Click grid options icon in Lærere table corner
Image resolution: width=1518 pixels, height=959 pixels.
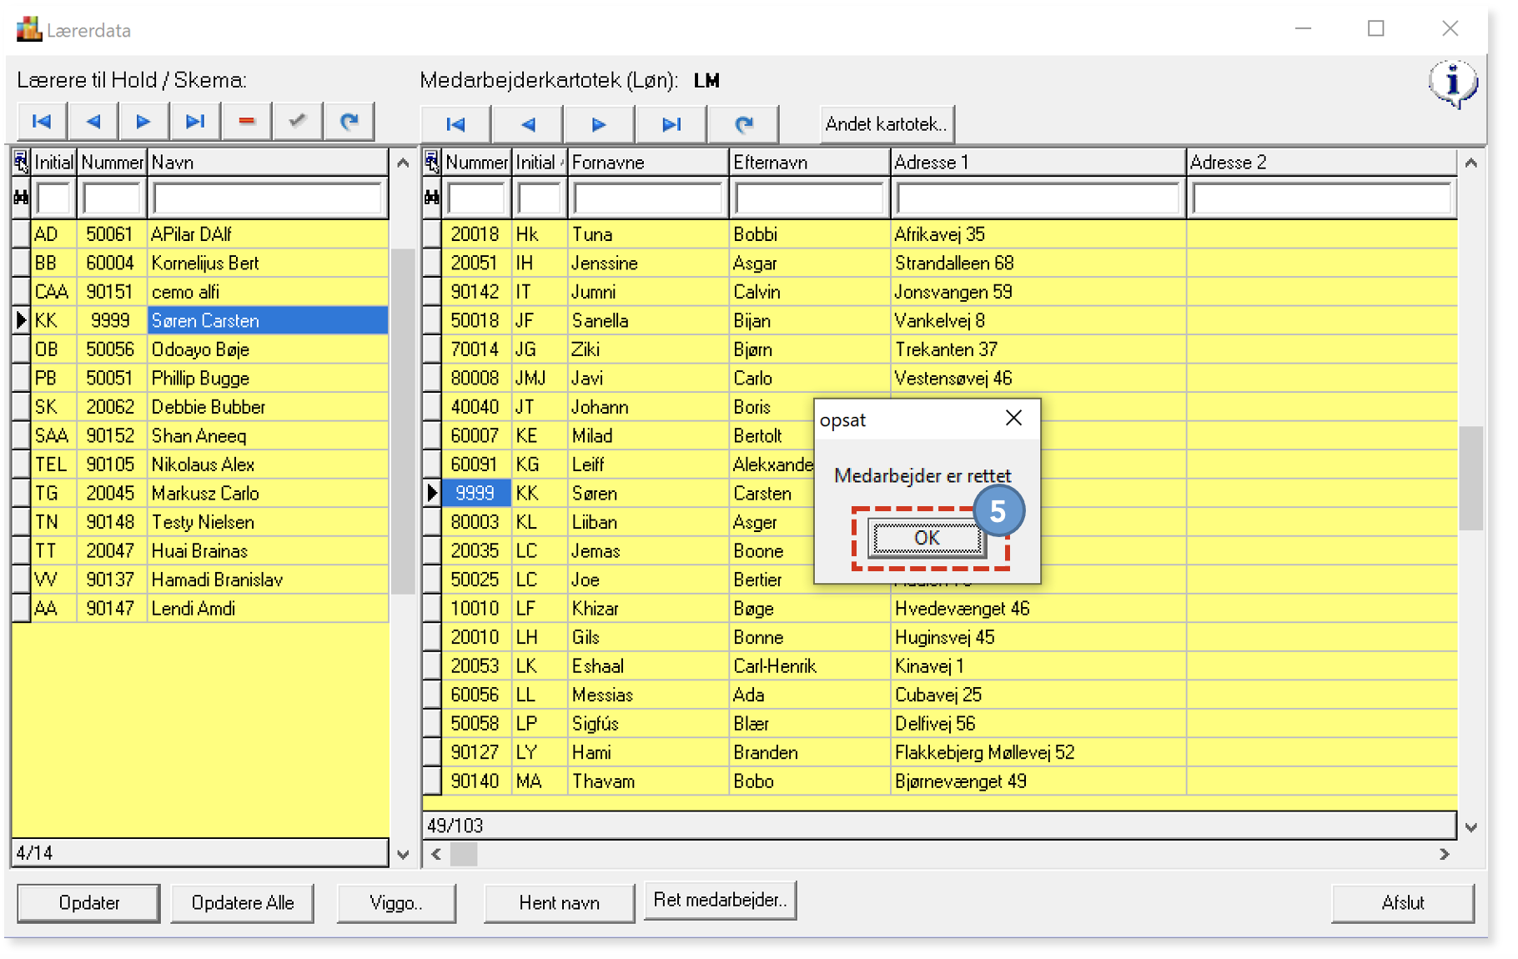tap(21, 162)
